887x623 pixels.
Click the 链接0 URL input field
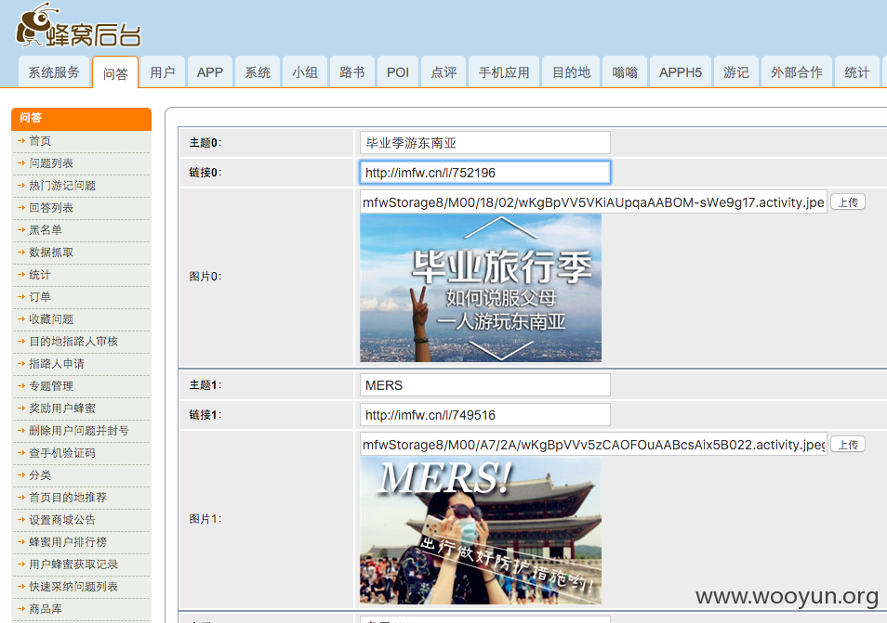[484, 173]
